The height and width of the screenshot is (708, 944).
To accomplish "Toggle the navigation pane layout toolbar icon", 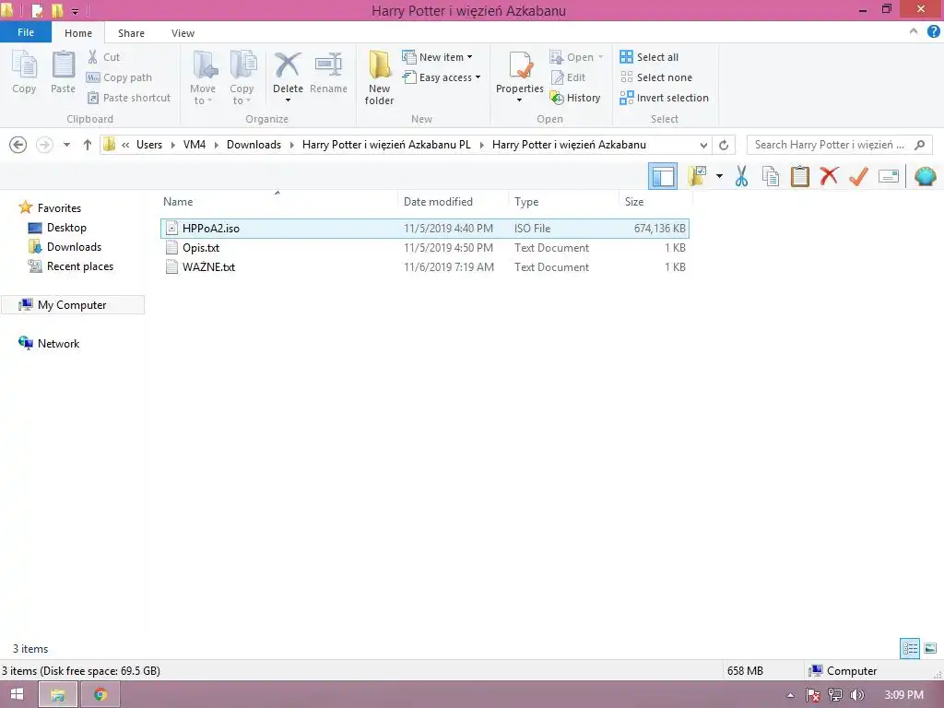I will pyautogui.click(x=663, y=176).
